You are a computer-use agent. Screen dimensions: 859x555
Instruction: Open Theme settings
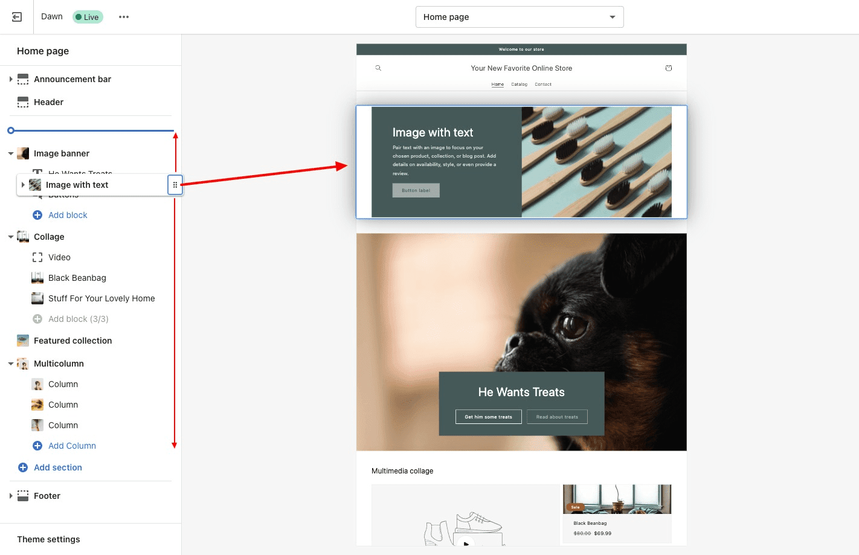click(x=48, y=539)
